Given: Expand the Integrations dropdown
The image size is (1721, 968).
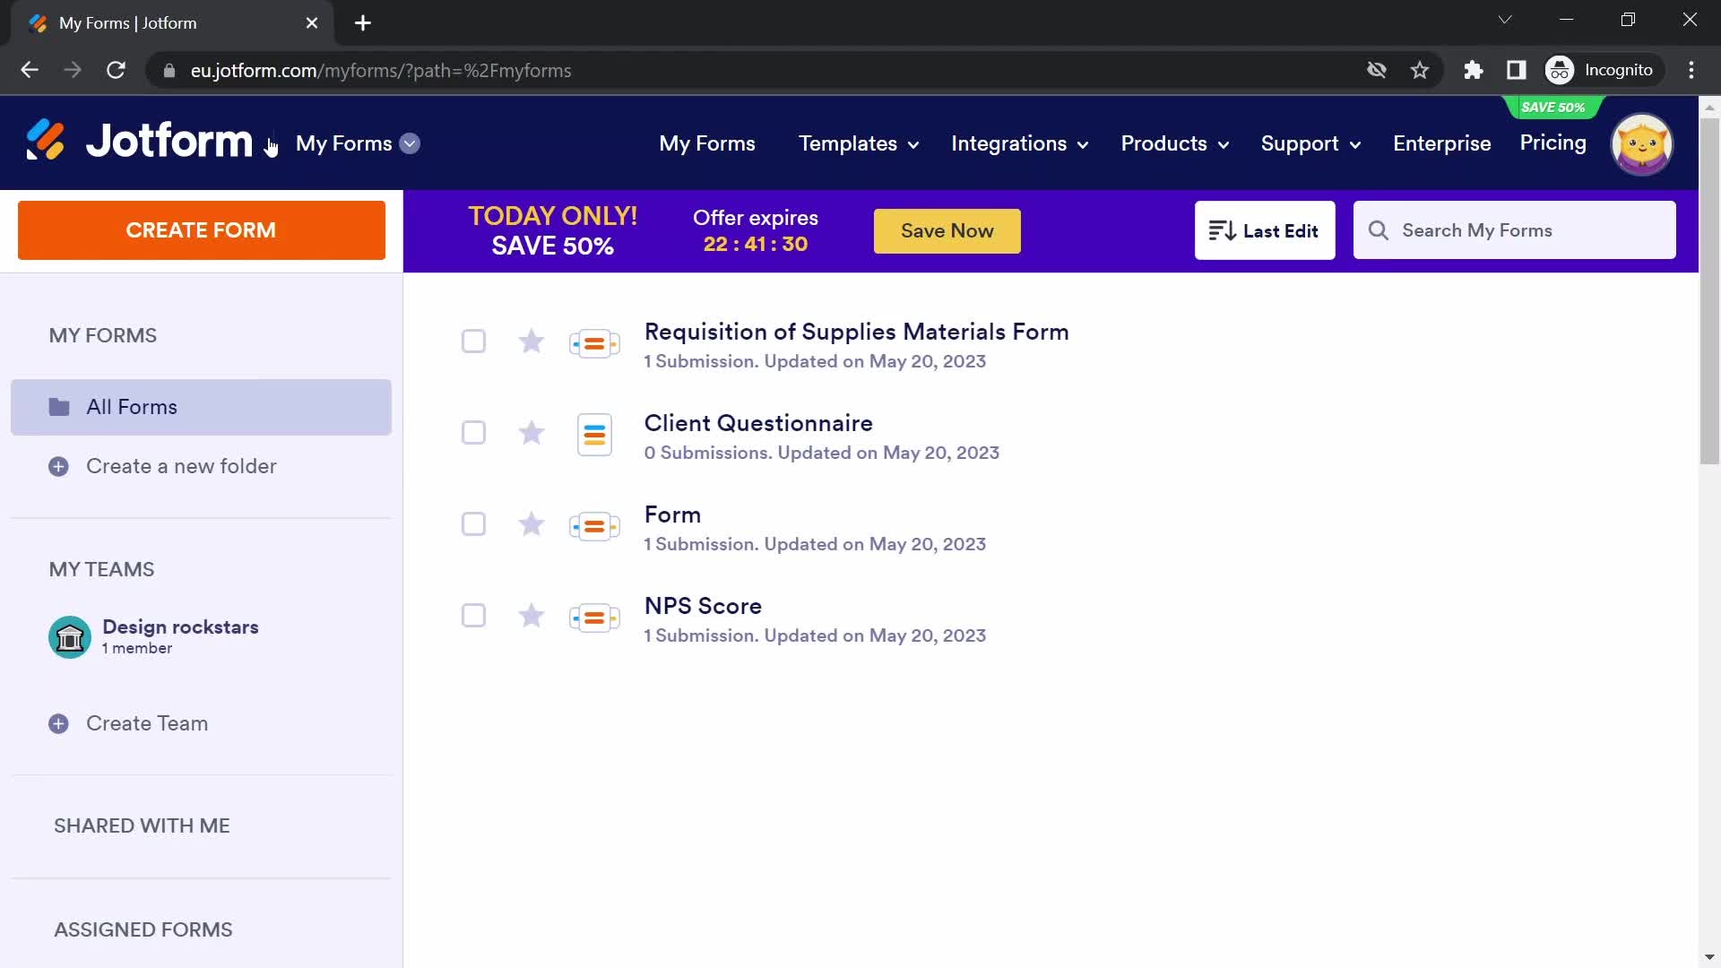Looking at the screenshot, I should pyautogui.click(x=1020, y=143).
